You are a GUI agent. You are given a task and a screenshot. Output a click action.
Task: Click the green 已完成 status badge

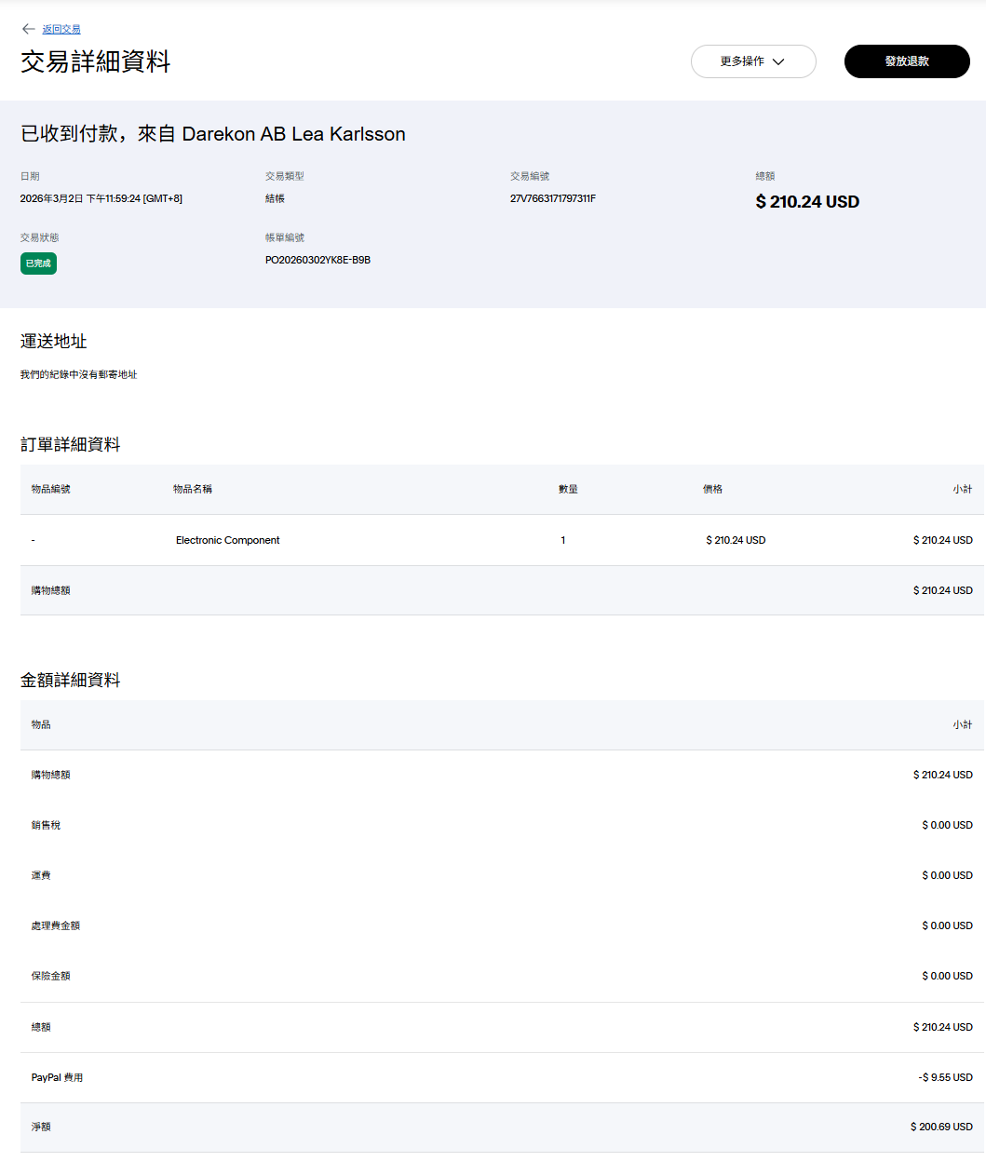38,263
